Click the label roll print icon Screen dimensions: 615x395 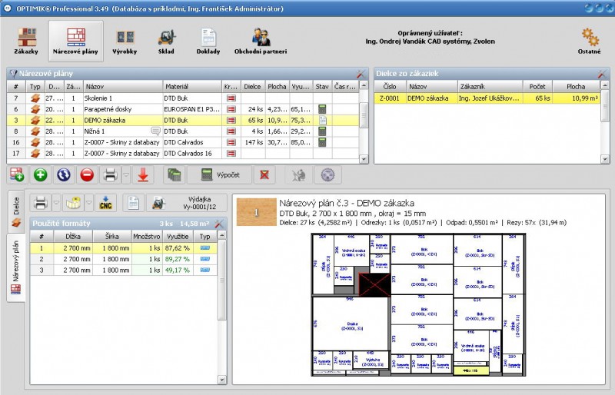(73, 203)
